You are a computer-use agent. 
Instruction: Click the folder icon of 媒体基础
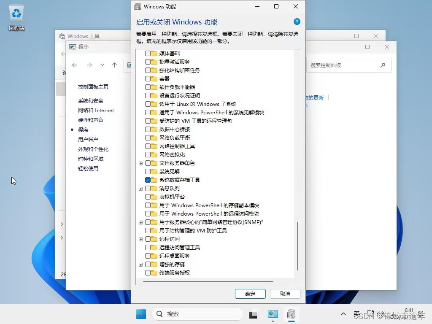[x=154, y=54]
